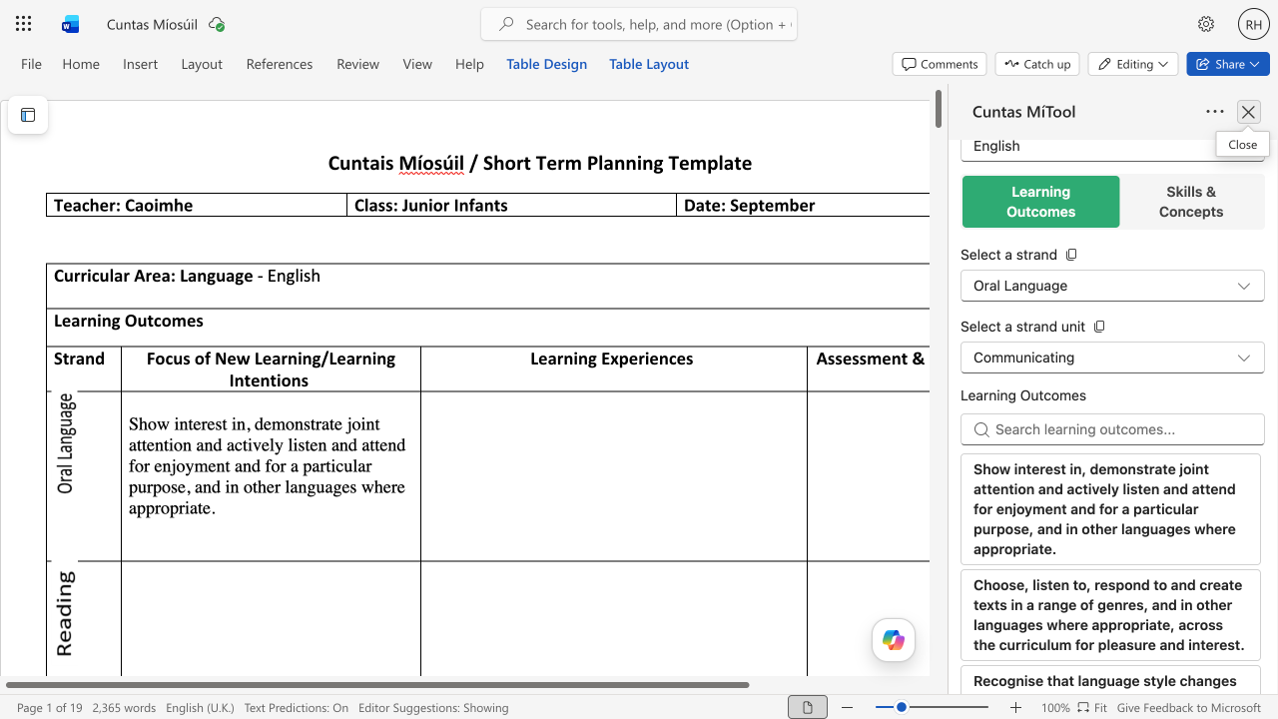Open the Comments pane

pos(940,64)
